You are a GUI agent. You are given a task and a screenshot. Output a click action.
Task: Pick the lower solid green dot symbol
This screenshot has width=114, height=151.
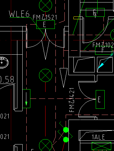point(66,140)
